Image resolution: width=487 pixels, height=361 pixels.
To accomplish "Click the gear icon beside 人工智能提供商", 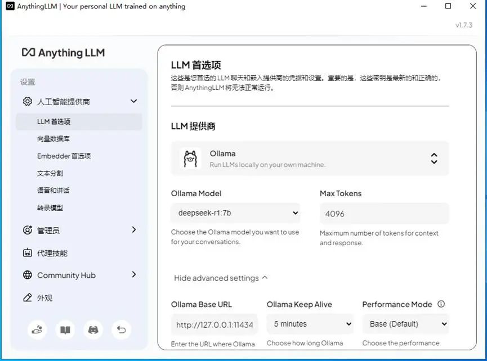I will coord(28,101).
